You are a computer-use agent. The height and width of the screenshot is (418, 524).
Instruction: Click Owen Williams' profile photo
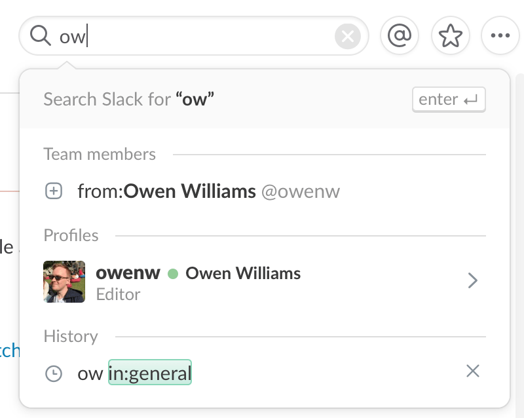pyautogui.click(x=64, y=280)
